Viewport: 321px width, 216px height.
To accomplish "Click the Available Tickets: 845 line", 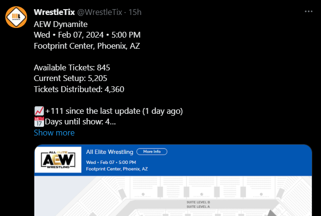I will pyautogui.click(x=76, y=67).
